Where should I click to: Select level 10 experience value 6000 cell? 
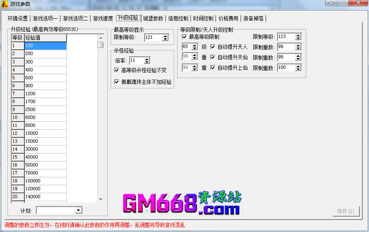click(x=45, y=117)
